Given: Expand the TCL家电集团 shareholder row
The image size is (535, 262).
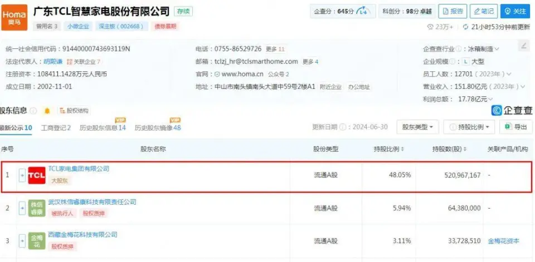Looking at the screenshot, I should (x=22, y=175).
